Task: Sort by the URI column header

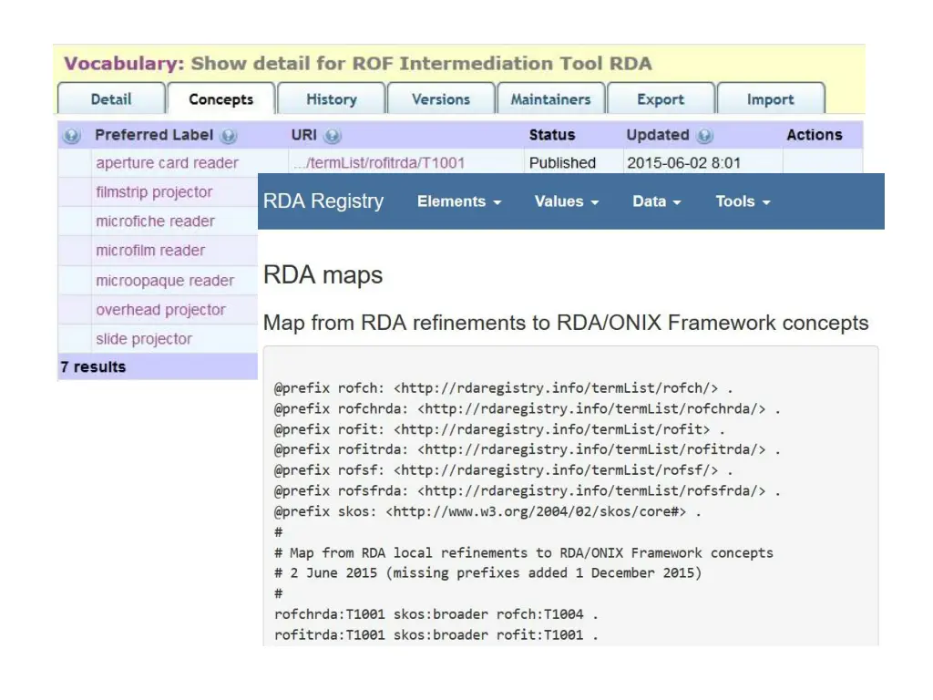Action: point(303,135)
